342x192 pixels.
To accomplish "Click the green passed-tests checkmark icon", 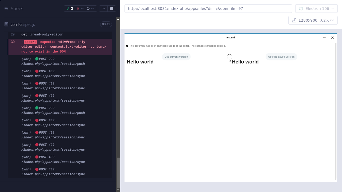I will (68, 8).
